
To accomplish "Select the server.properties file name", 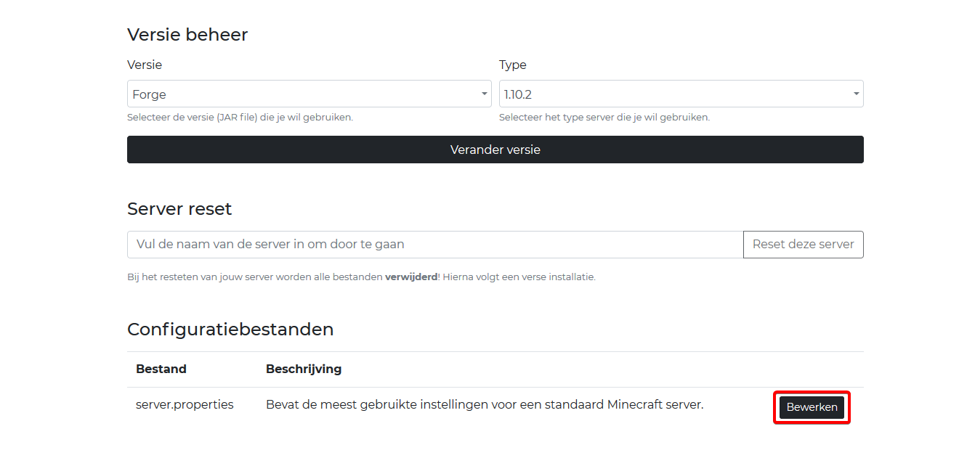I will pos(185,405).
